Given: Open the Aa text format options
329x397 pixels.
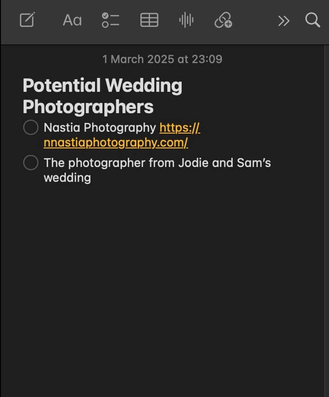Looking at the screenshot, I should [x=72, y=20].
